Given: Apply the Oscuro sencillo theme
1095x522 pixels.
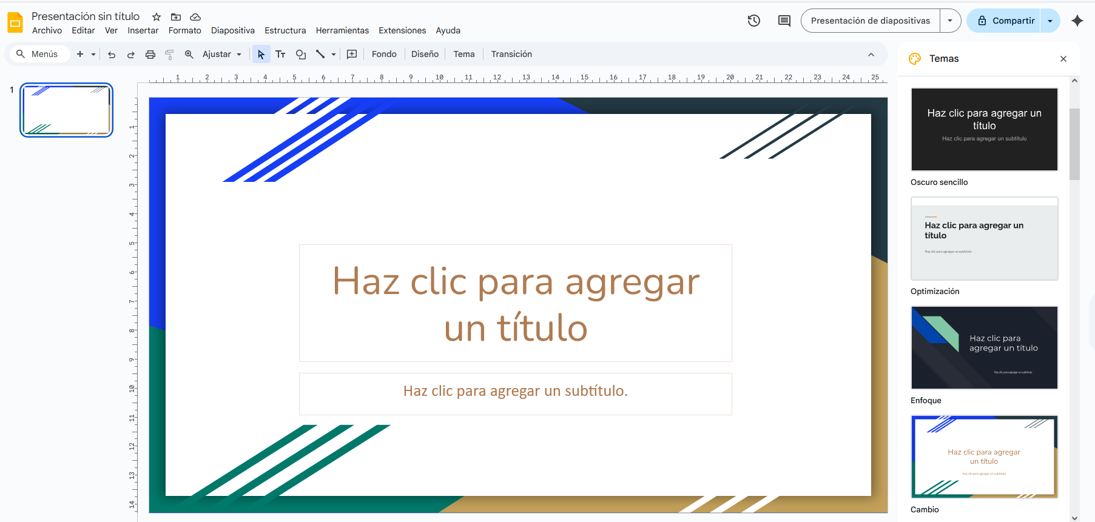Looking at the screenshot, I should pos(984,129).
